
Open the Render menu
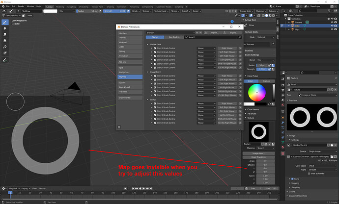click(21, 6)
